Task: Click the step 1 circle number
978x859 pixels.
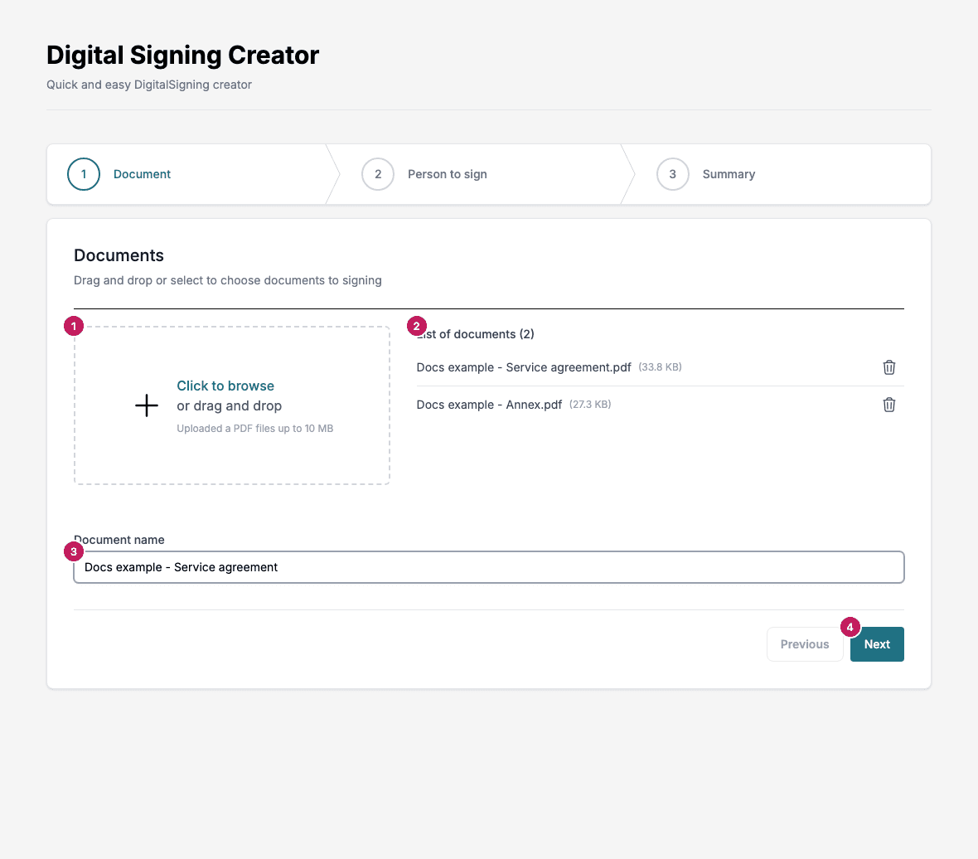Action: tap(84, 174)
